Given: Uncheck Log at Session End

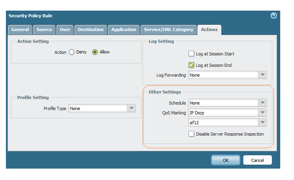Looking at the screenshot, I should (x=191, y=65).
